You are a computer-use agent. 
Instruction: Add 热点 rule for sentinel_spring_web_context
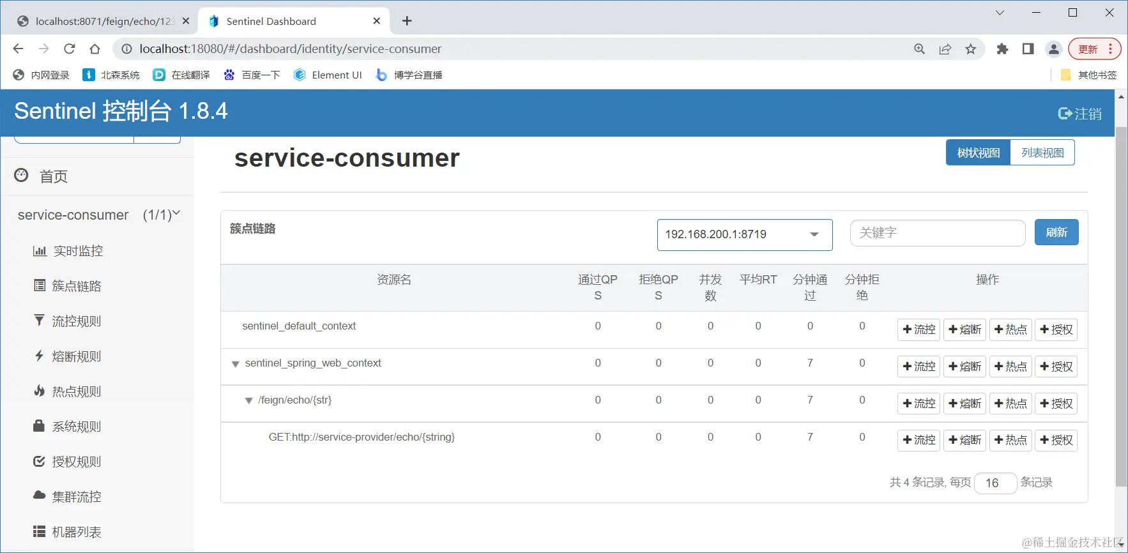pyautogui.click(x=1010, y=367)
